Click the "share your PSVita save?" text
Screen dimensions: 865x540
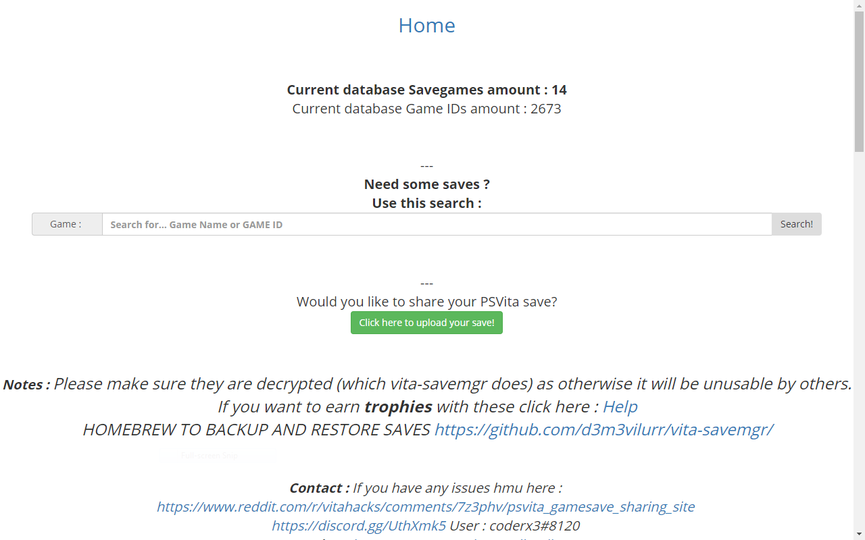click(x=426, y=302)
